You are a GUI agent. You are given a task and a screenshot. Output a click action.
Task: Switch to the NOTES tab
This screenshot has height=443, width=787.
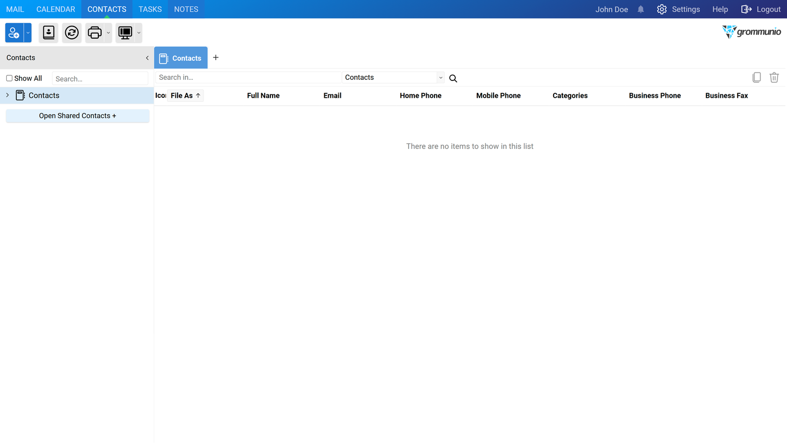click(x=186, y=10)
